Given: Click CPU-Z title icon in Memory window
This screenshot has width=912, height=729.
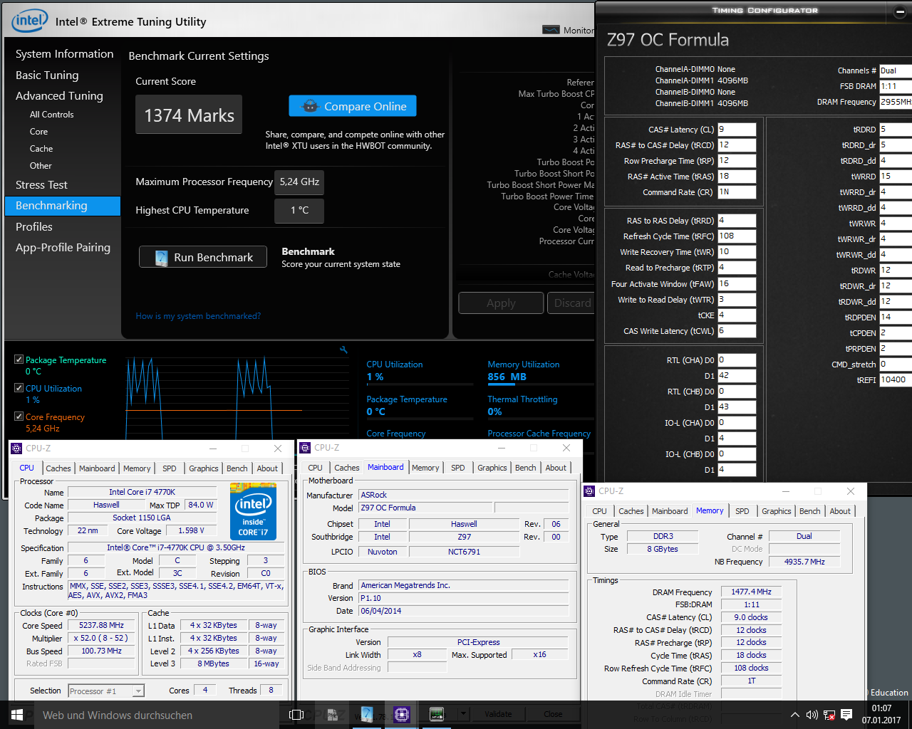Looking at the screenshot, I should click(589, 491).
